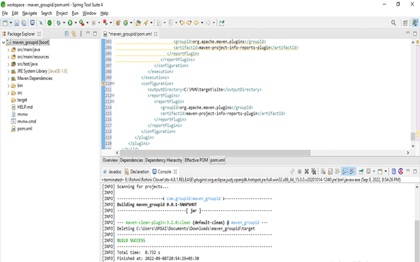The width and height of the screenshot is (420, 262).
Task: Collapse the fold at line 210
Action: coord(113,83)
